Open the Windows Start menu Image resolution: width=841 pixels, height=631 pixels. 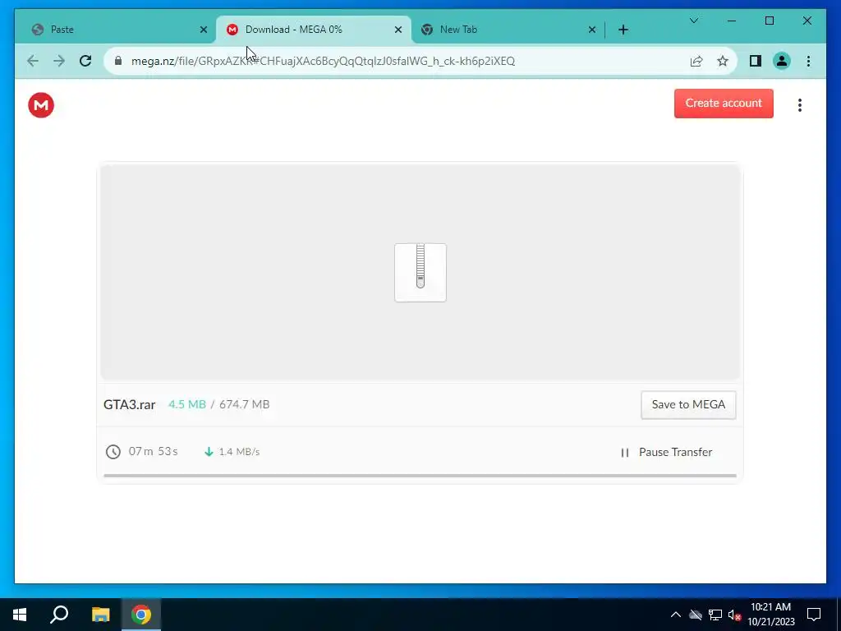click(20, 615)
